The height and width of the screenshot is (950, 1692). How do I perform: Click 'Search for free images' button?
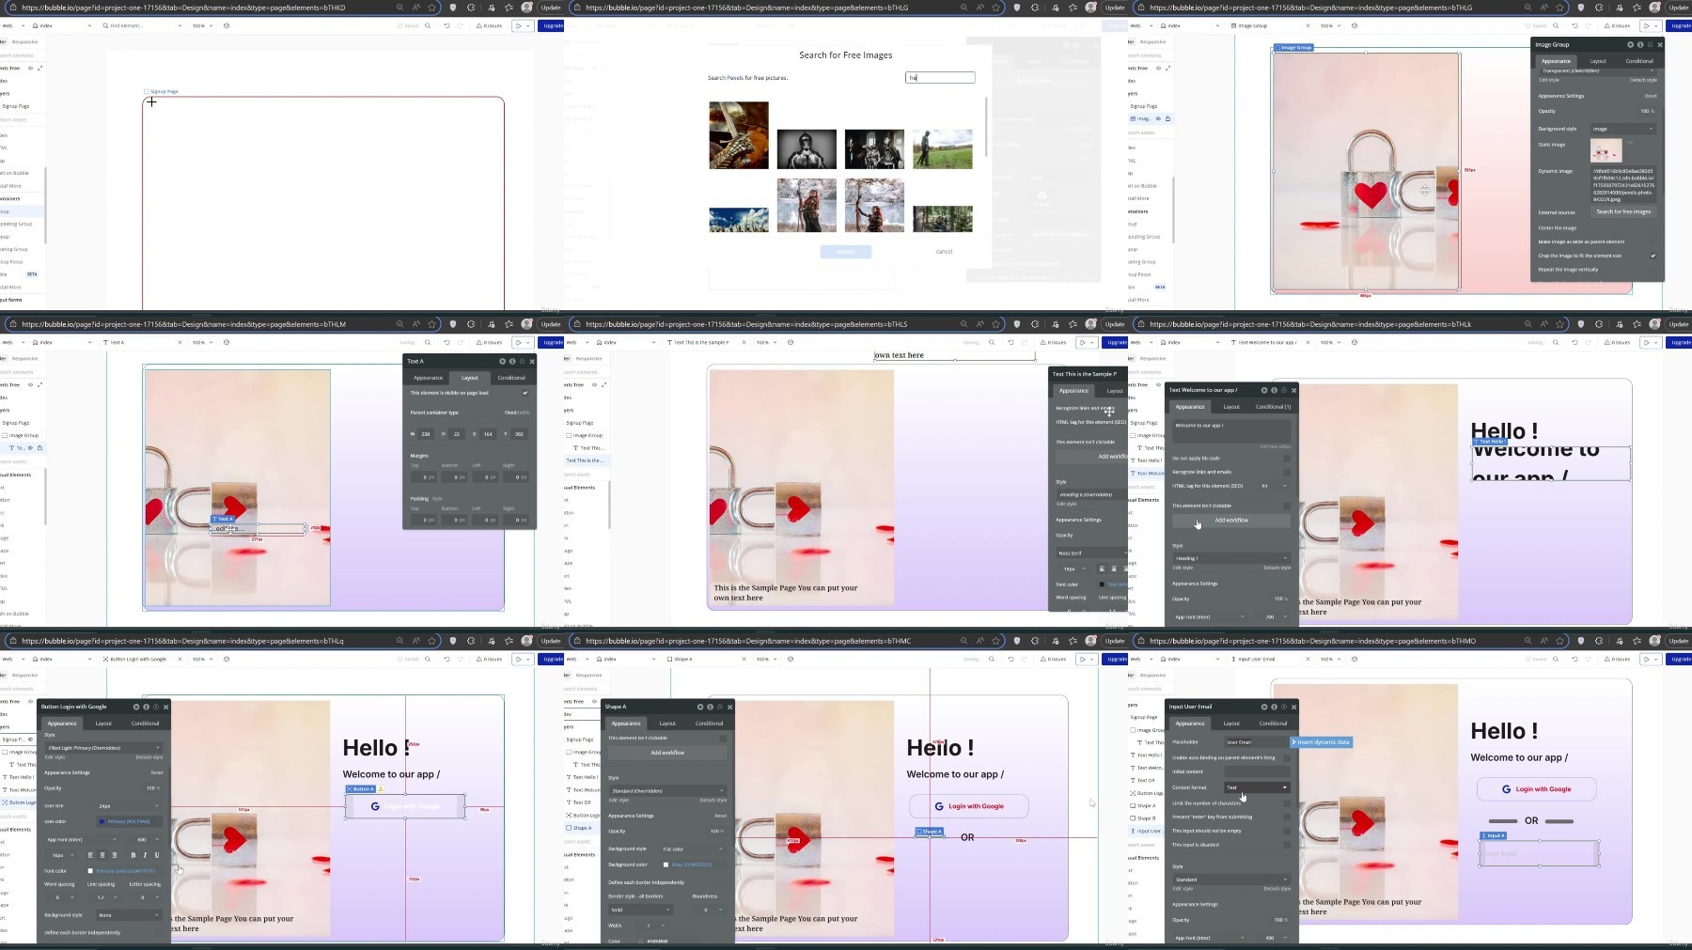(1623, 211)
